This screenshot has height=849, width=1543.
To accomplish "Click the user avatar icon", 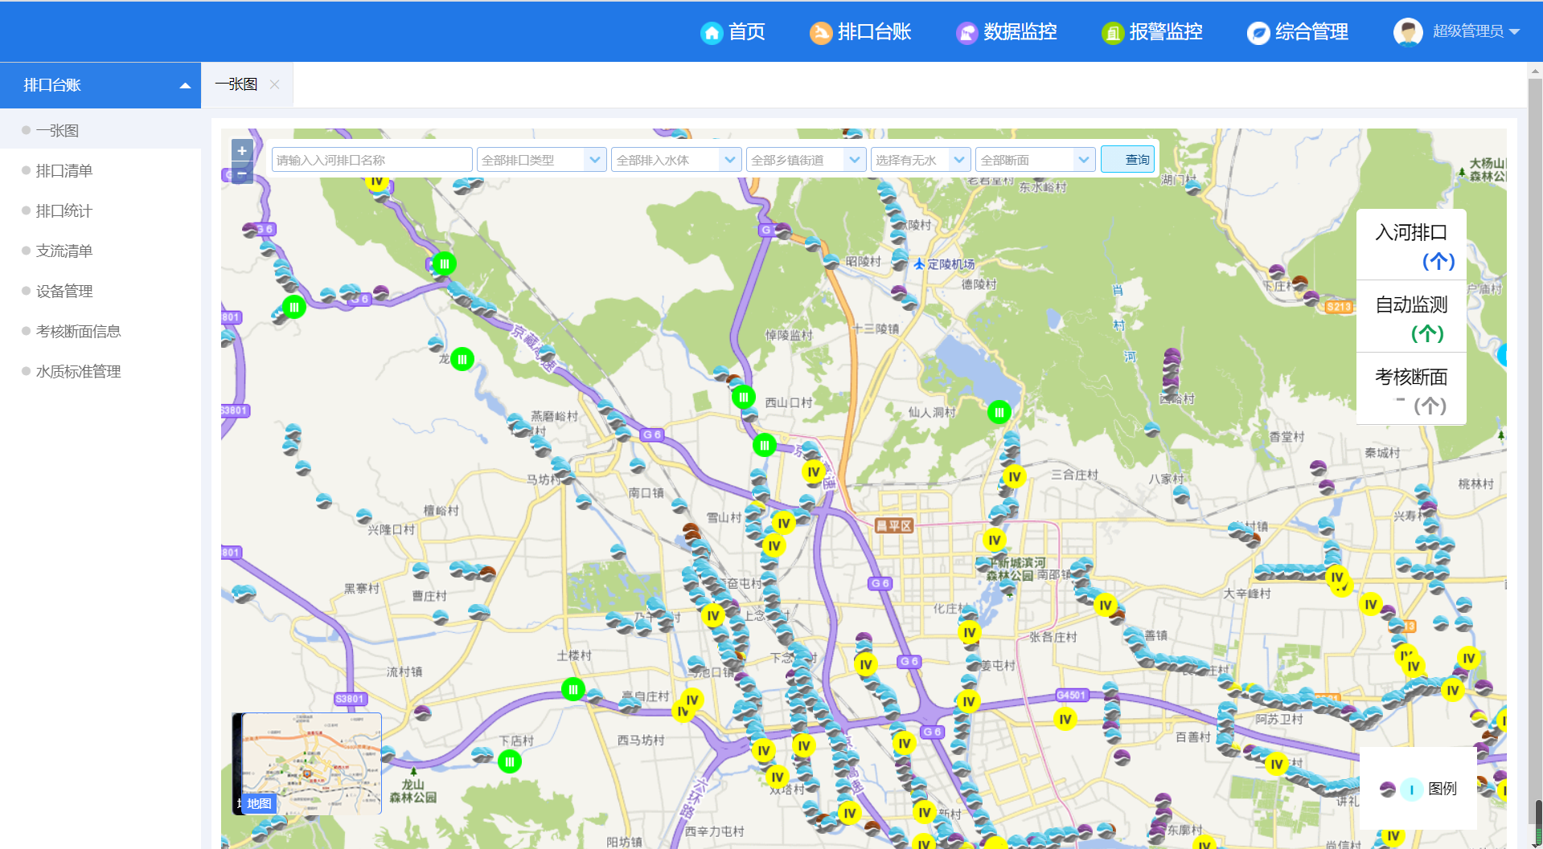I will point(1407,32).
